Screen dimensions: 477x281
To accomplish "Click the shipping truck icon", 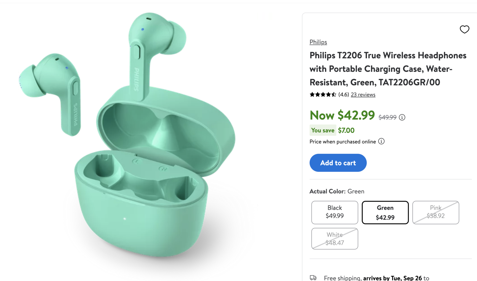I will [x=313, y=278].
